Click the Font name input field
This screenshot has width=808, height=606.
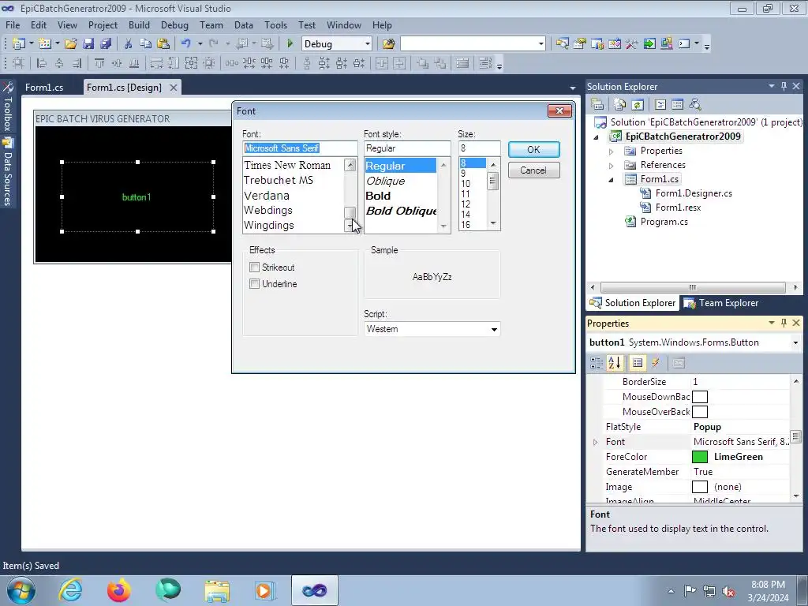[300, 148]
